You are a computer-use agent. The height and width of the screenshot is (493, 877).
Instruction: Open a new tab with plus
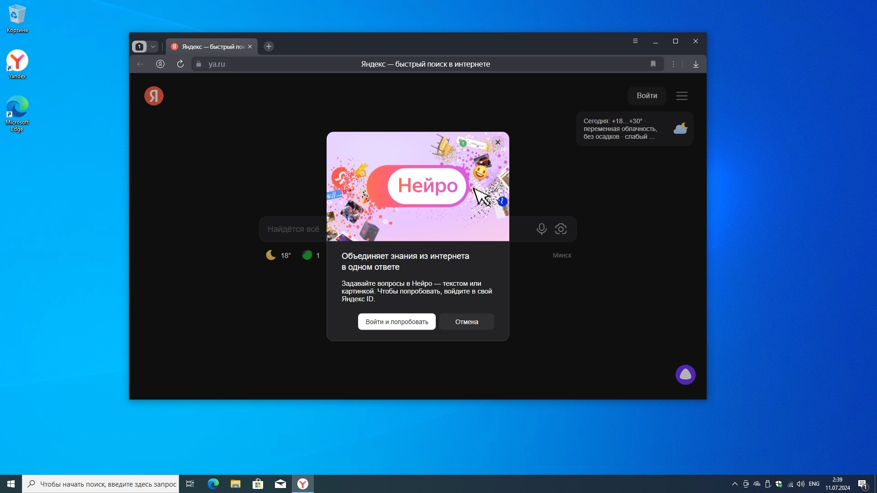tap(269, 47)
